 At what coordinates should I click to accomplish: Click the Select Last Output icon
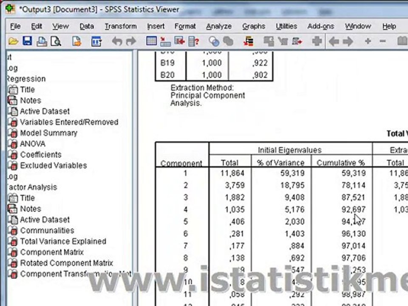click(x=249, y=41)
